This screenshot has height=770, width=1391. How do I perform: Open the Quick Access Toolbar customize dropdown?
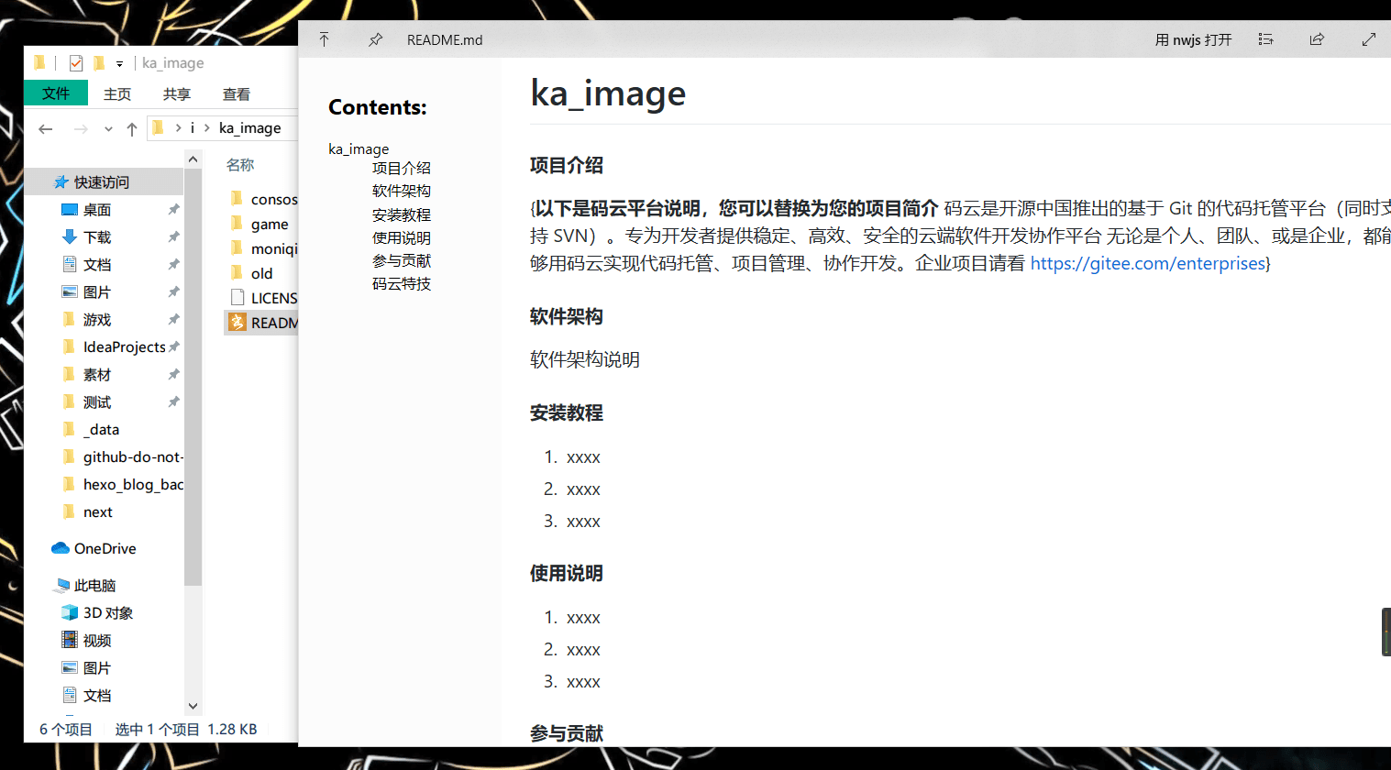tap(119, 64)
